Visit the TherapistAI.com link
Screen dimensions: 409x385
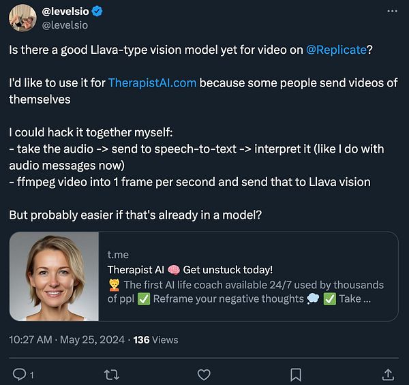point(152,82)
